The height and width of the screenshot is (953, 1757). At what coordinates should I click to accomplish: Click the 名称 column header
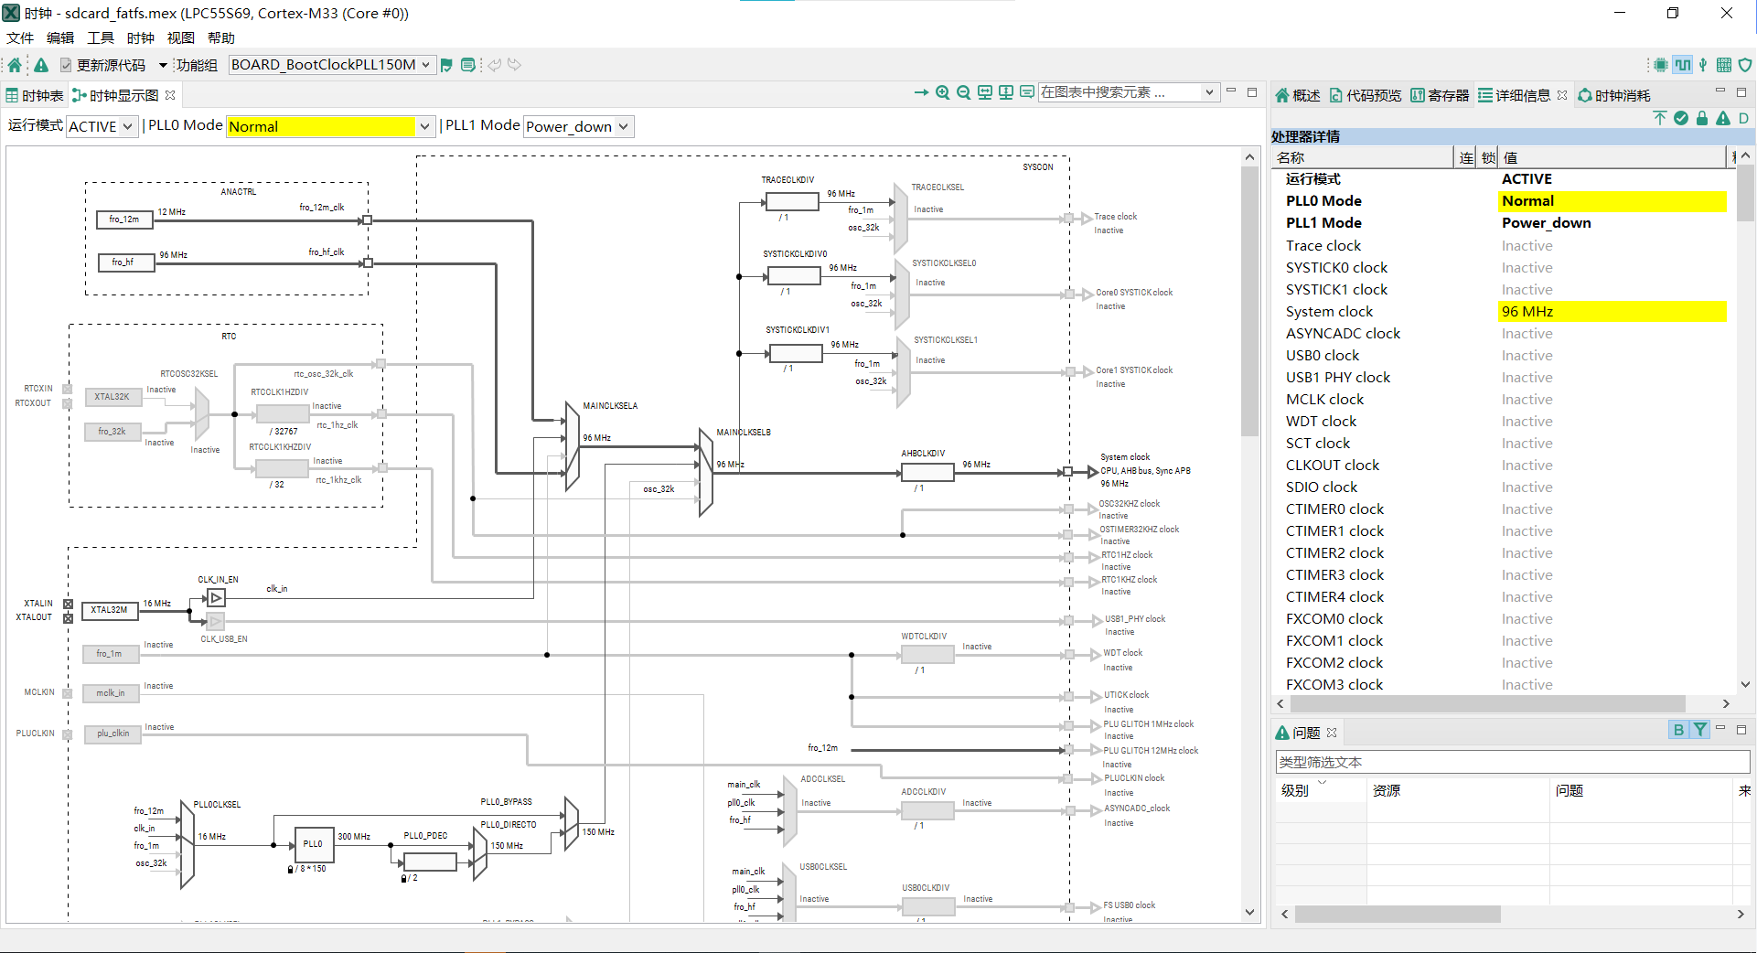(x=1363, y=157)
